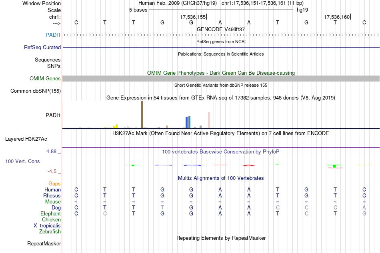The width and height of the screenshot is (380, 253).
Task: Click Publications: Sequences in Scientific Articles title
Action: point(221,54)
